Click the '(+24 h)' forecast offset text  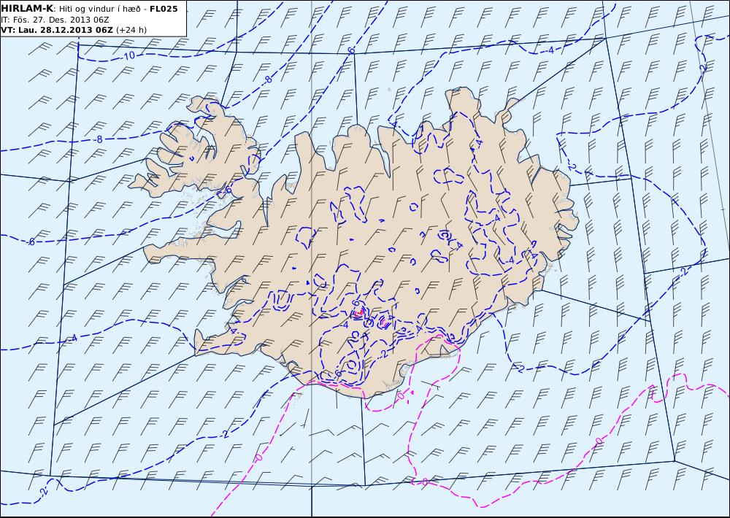point(131,30)
